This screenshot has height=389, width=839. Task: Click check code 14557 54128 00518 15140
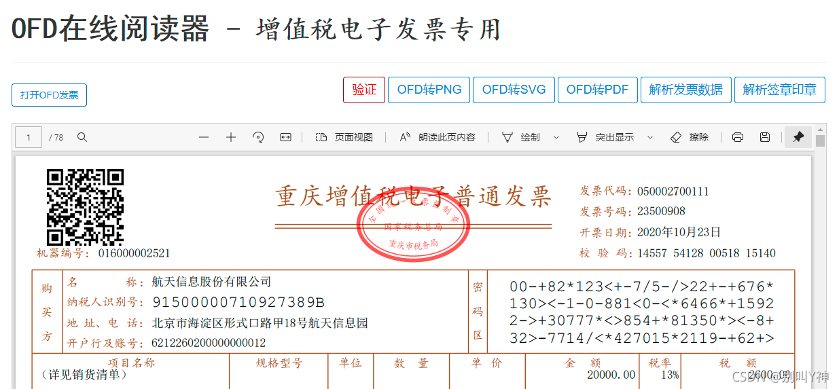pos(706,253)
